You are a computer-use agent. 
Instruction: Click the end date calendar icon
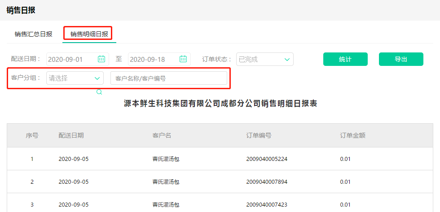click(183, 59)
